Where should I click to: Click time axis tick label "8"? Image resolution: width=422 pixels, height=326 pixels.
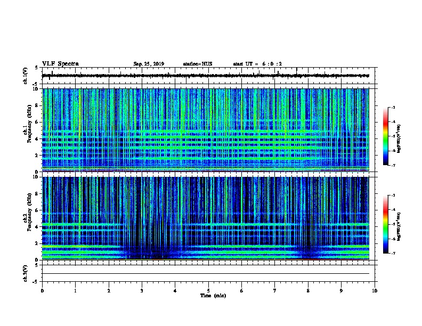308,291
